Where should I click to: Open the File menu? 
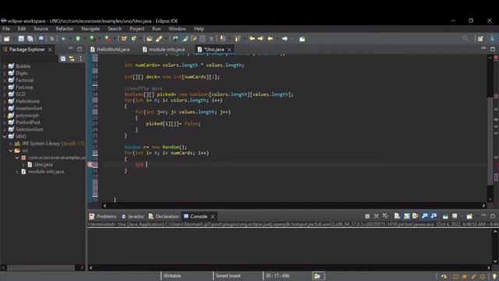click(6, 29)
